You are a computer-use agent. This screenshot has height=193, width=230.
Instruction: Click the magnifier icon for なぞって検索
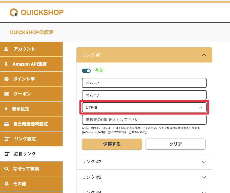7,169
